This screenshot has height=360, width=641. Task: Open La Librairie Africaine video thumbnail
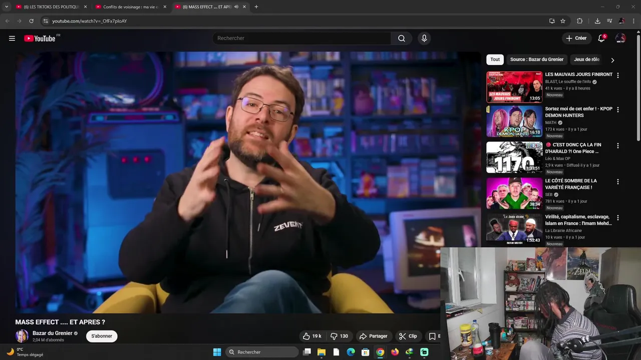pyautogui.click(x=514, y=229)
